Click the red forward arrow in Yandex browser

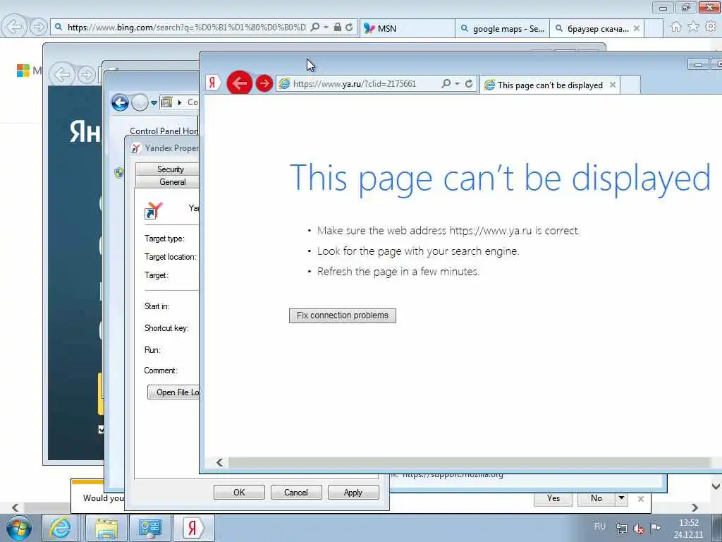(264, 83)
